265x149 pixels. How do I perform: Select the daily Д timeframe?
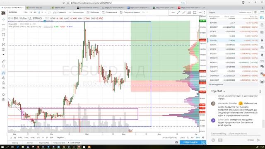pos(39,12)
